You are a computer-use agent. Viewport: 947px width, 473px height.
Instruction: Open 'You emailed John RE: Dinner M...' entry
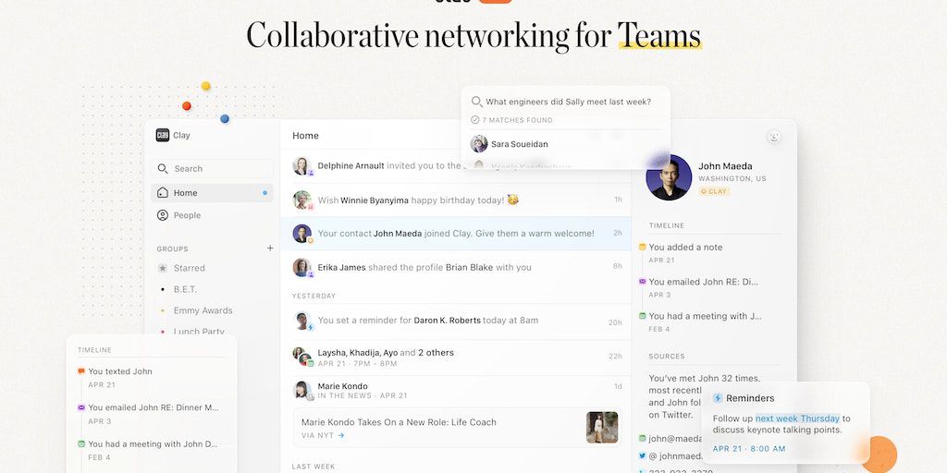[154, 407]
